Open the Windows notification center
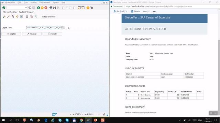The height and width of the screenshot is (123, 220). (216, 120)
